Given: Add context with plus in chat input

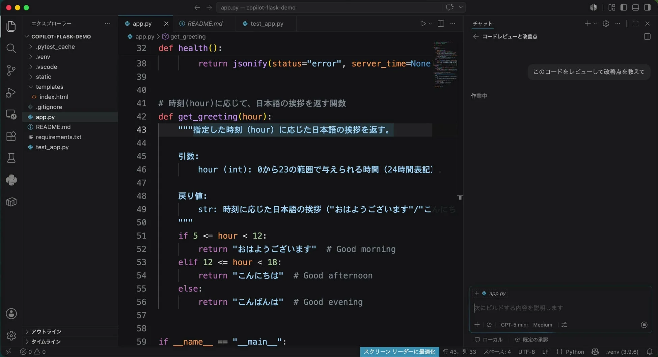Looking at the screenshot, I should [x=477, y=325].
